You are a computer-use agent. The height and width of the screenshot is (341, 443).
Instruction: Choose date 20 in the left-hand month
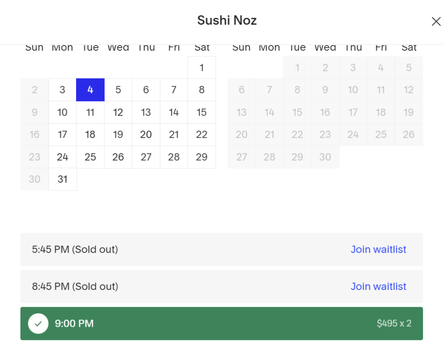146,134
